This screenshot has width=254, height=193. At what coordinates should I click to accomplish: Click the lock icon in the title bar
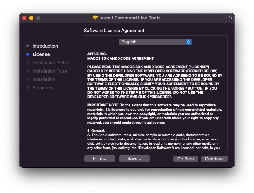[230, 17]
